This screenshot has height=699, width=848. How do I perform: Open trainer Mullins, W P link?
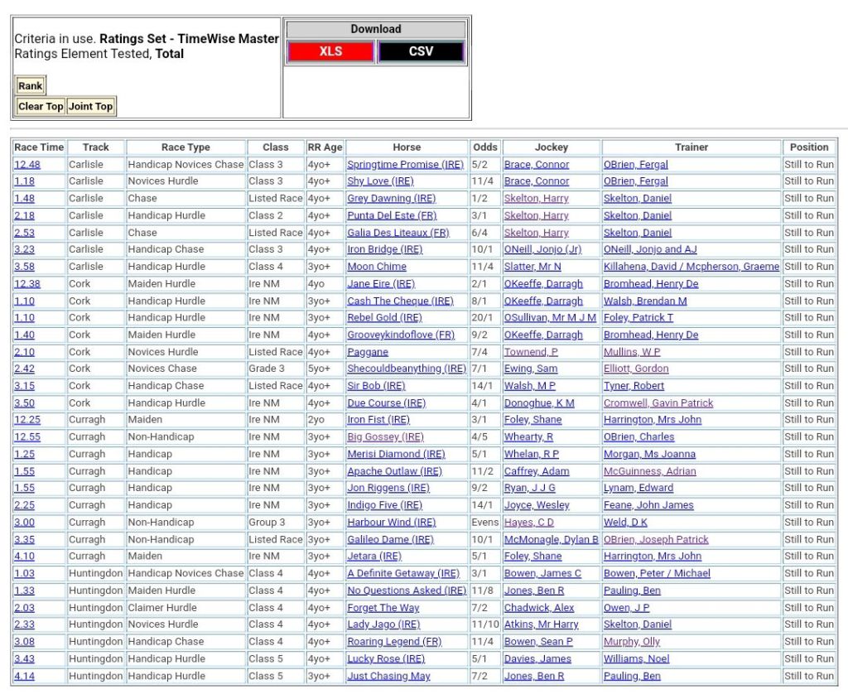[631, 352]
